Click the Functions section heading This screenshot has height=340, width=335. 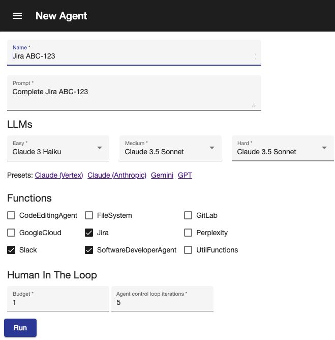pyautogui.click(x=29, y=198)
